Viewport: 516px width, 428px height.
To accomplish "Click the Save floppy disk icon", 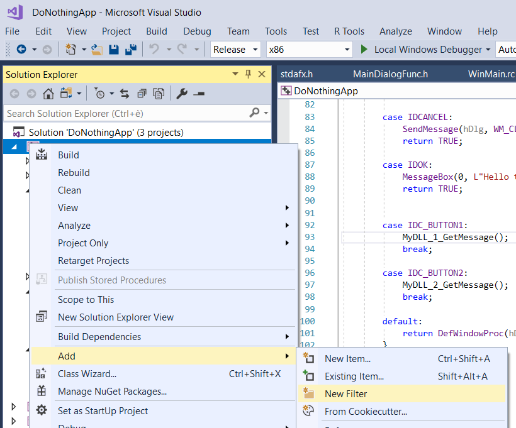I will point(114,50).
